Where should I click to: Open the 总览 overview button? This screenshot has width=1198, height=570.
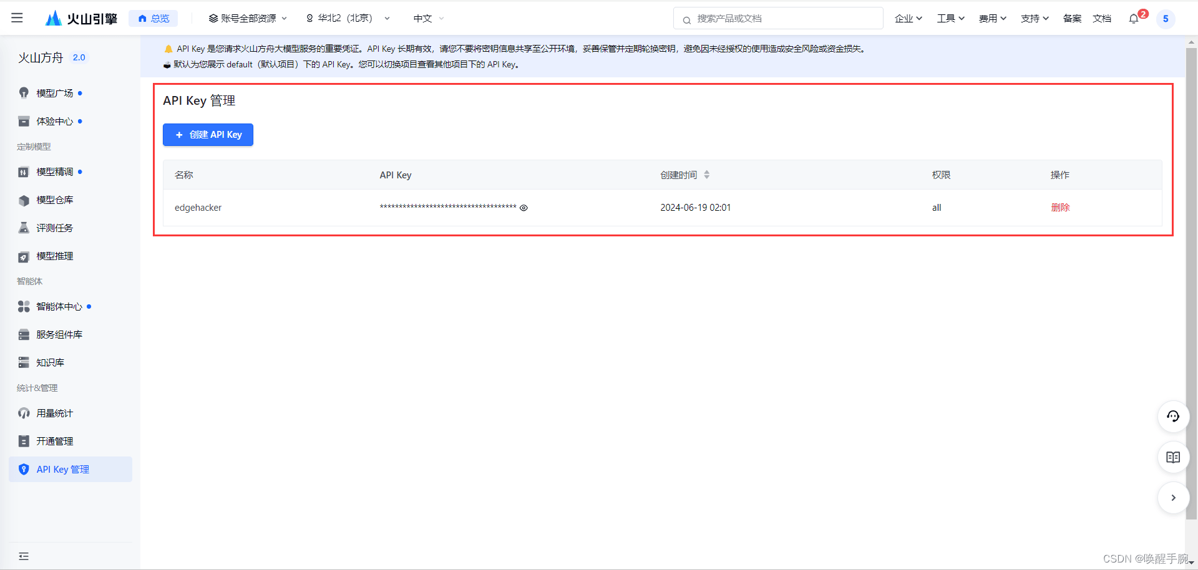153,19
